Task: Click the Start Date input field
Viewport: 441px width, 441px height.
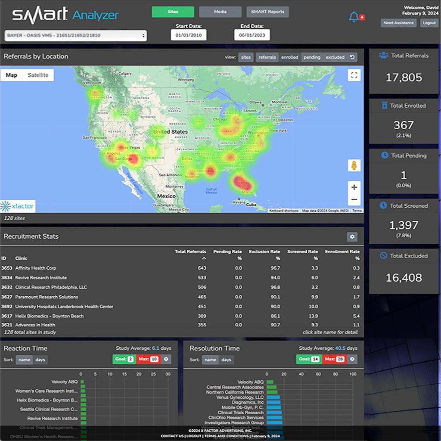Action: tap(189, 35)
